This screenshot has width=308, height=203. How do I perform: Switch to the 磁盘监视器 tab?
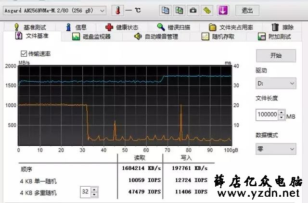(91, 37)
